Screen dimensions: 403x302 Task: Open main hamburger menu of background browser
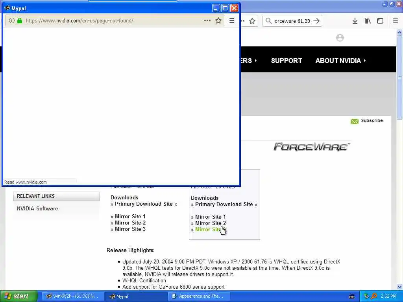click(x=396, y=21)
